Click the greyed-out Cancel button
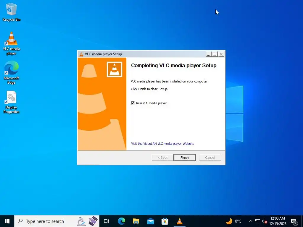 (x=210, y=158)
